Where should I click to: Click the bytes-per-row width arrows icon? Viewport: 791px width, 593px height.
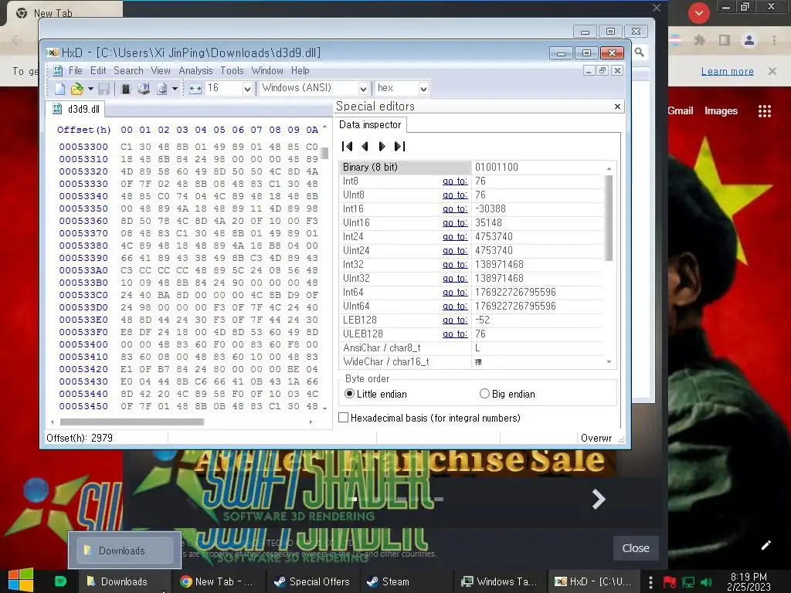click(195, 89)
